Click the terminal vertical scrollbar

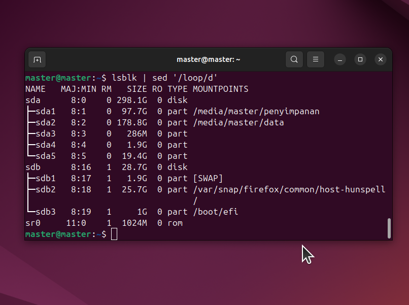click(x=389, y=228)
